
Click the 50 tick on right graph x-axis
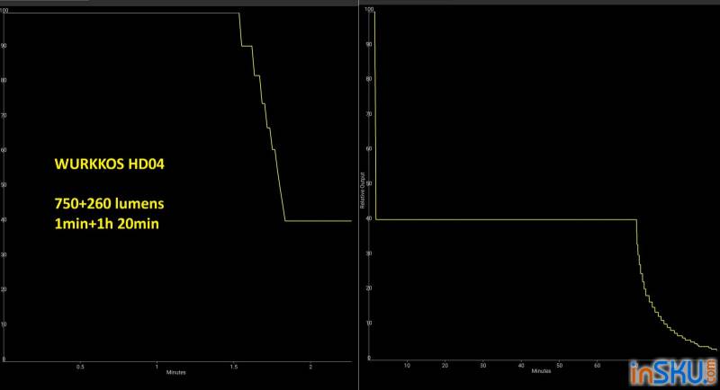tap(559, 365)
